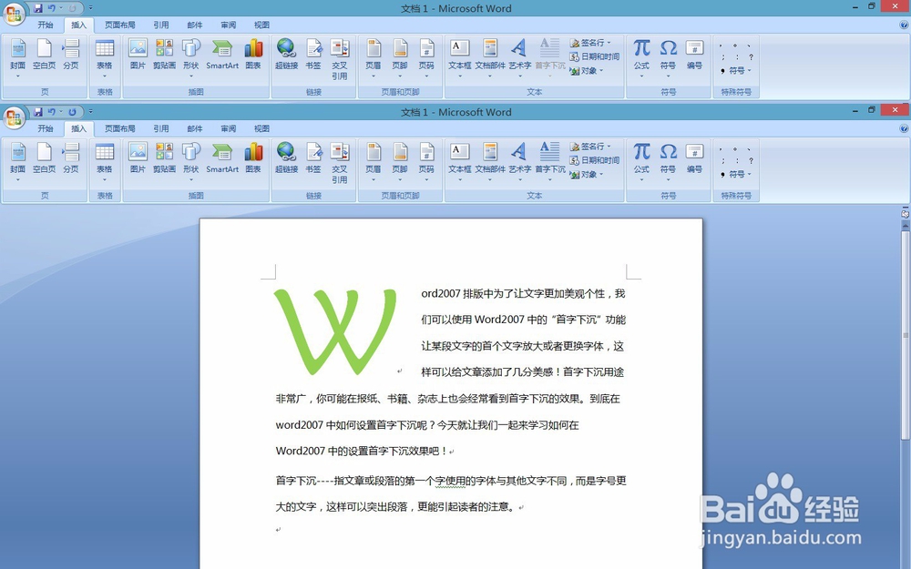Image resolution: width=911 pixels, height=569 pixels.
Task: Open 视图 tab in lower window
Action: (x=261, y=128)
